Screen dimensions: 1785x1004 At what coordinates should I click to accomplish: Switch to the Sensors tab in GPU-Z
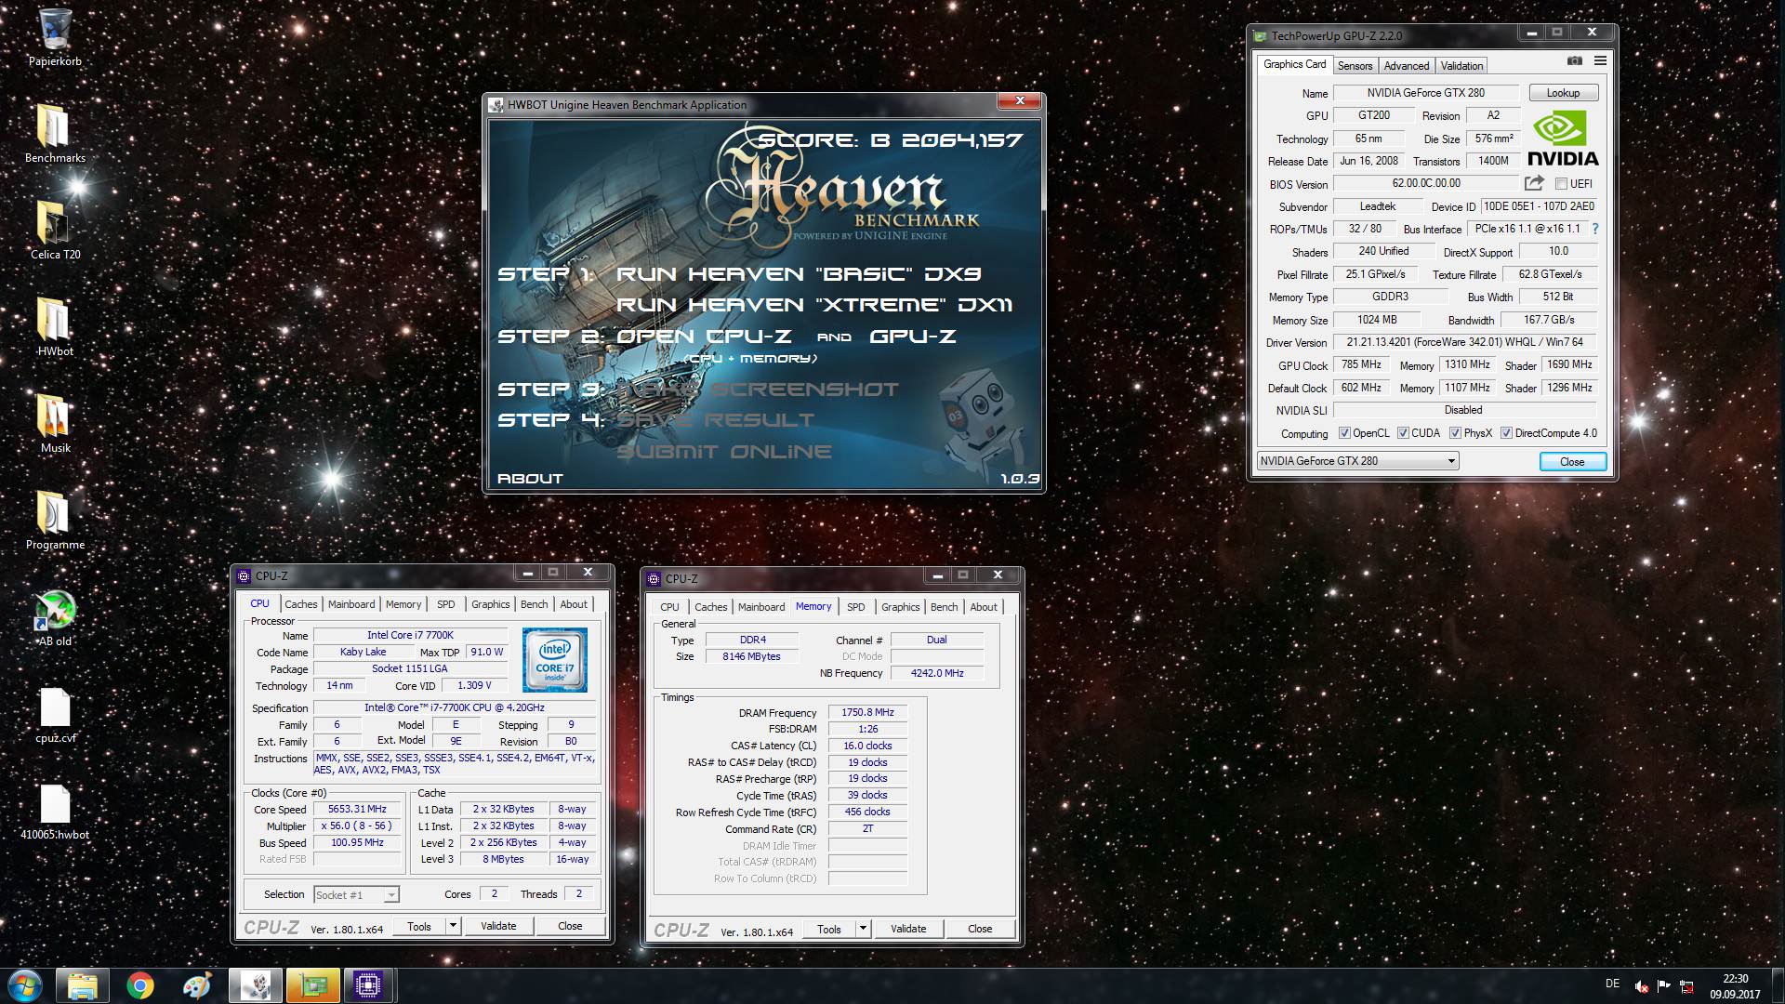click(1355, 66)
